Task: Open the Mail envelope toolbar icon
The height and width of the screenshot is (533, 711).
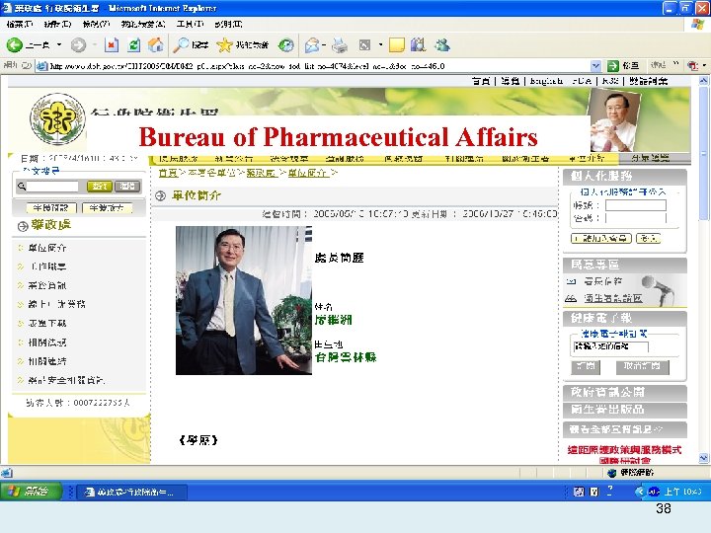Action: click(312, 44)
